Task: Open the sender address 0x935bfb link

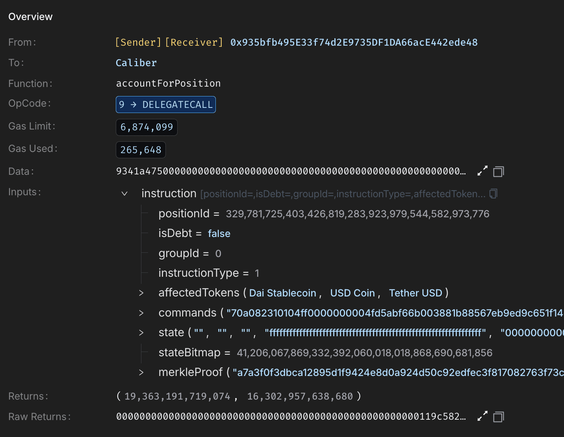Action: tap(354, 42)
